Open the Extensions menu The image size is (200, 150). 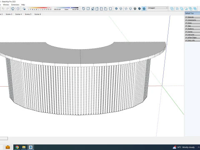15,5
